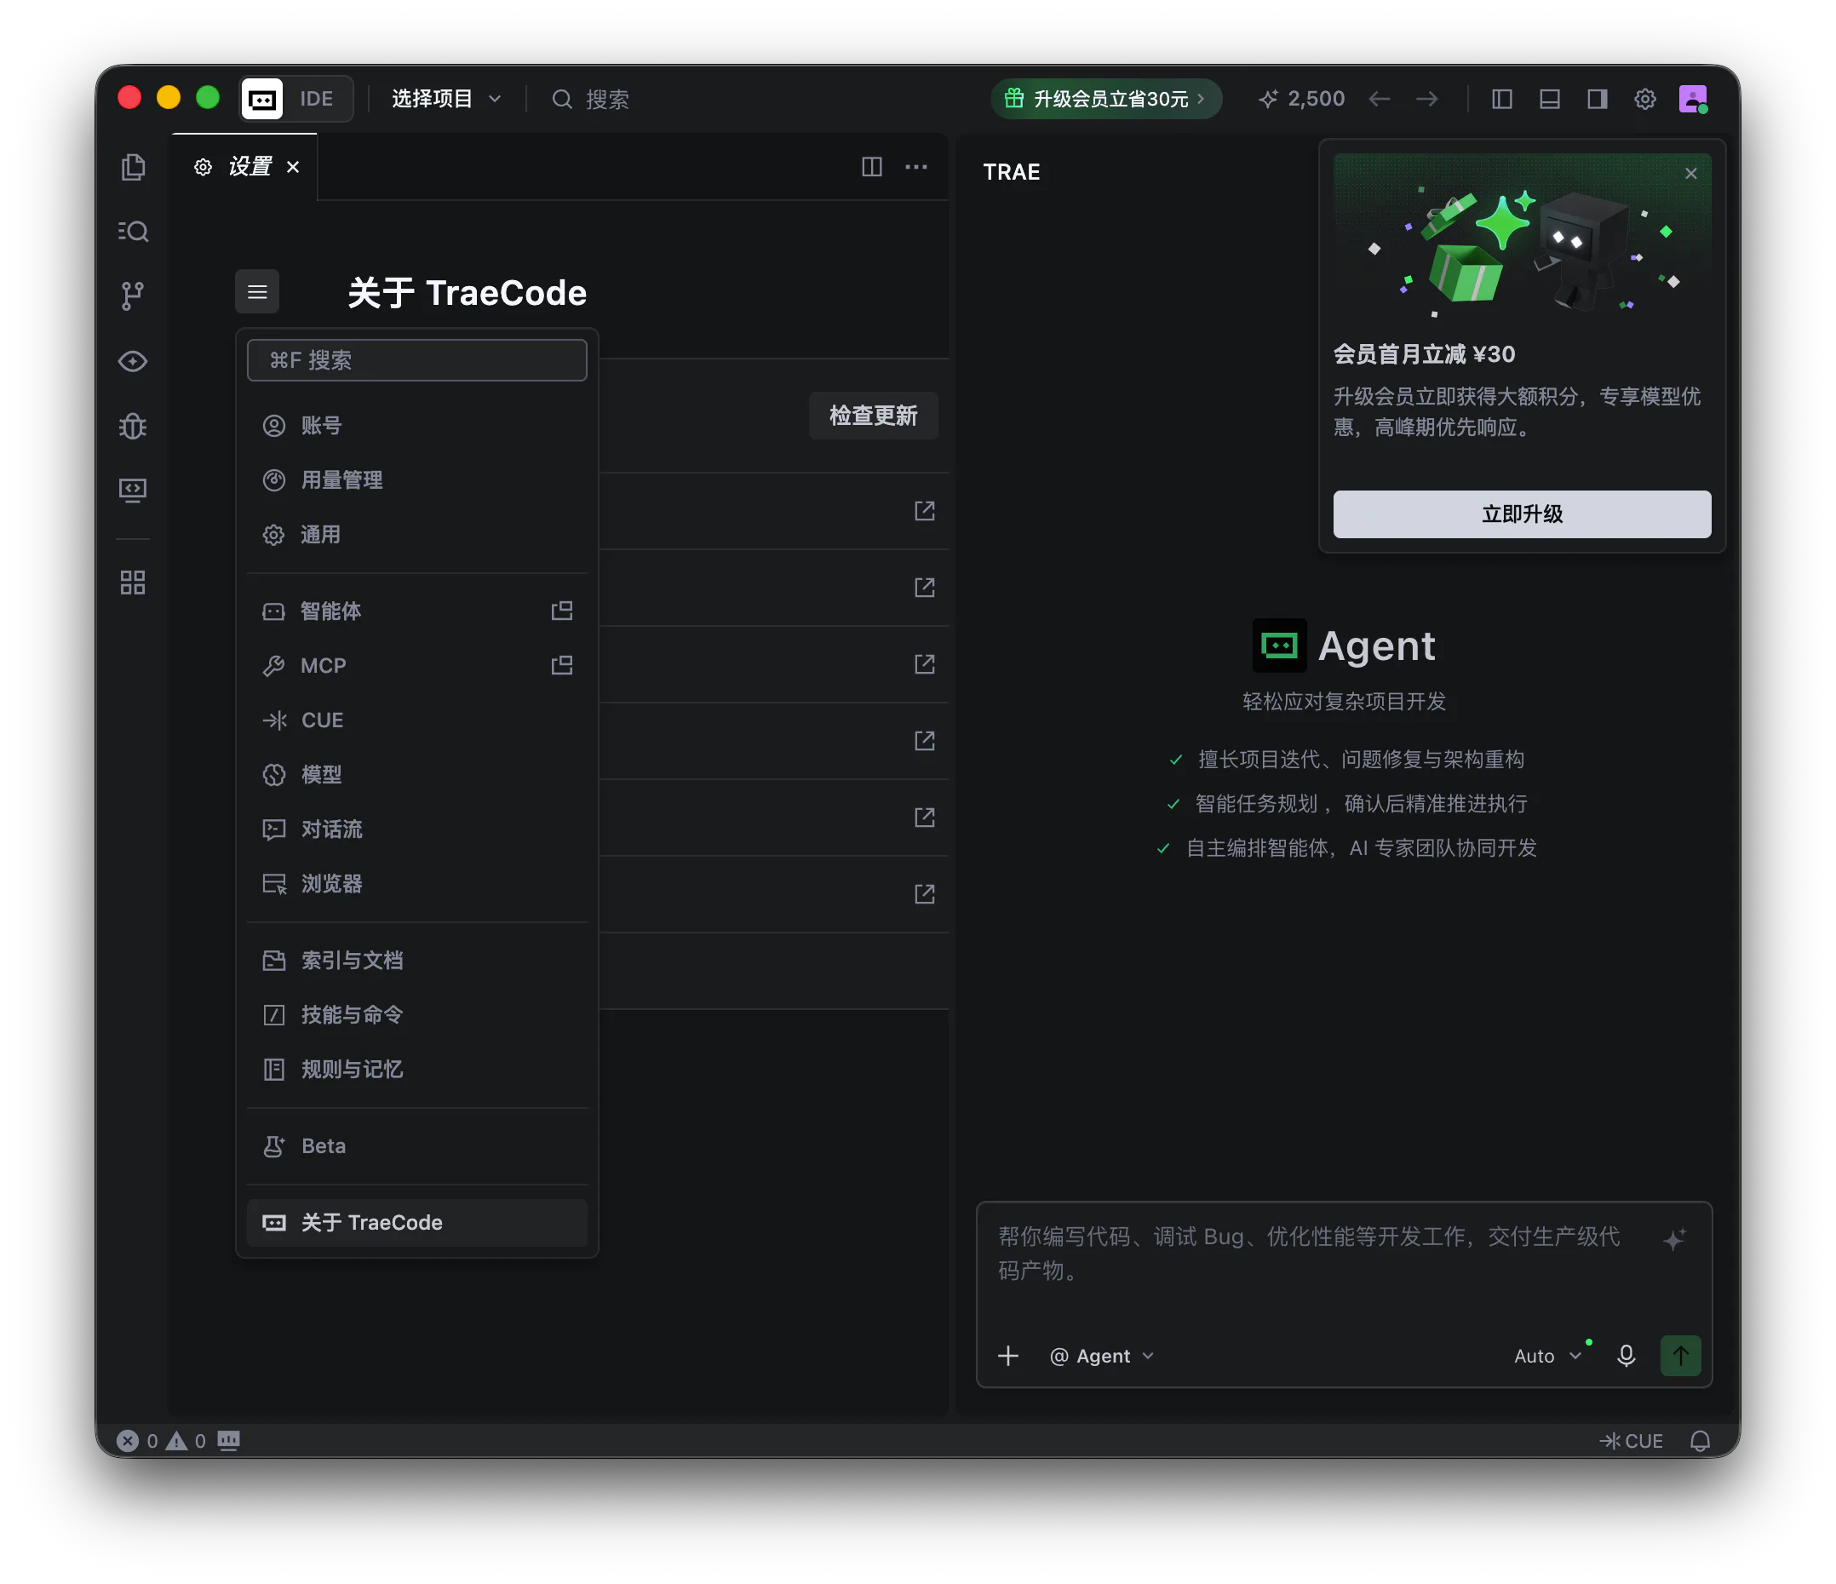The width and height of the screenshot is (1836, 1584).
Task: Open the remote screen icon in sidebar
Action: [133, 490]
